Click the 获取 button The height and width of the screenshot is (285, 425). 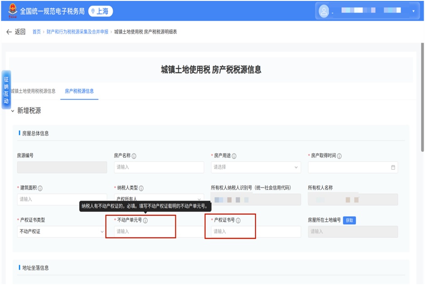(349, 221)
